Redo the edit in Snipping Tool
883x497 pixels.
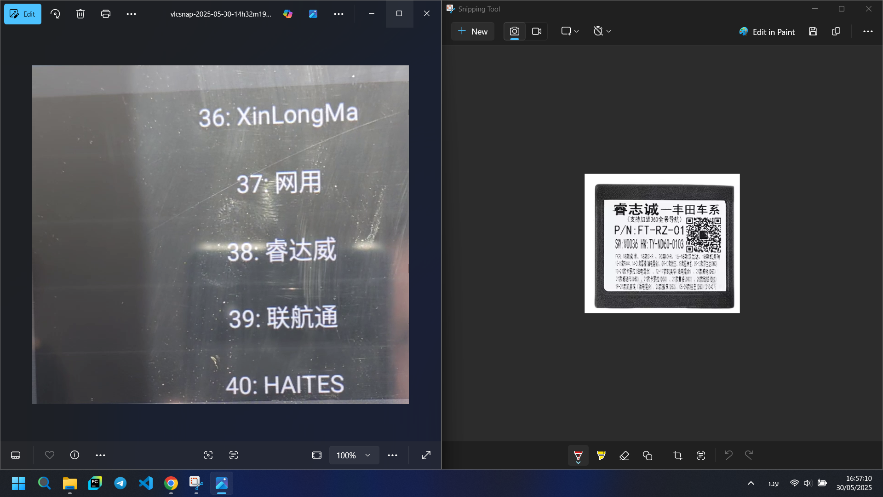[x=749, y=455]
